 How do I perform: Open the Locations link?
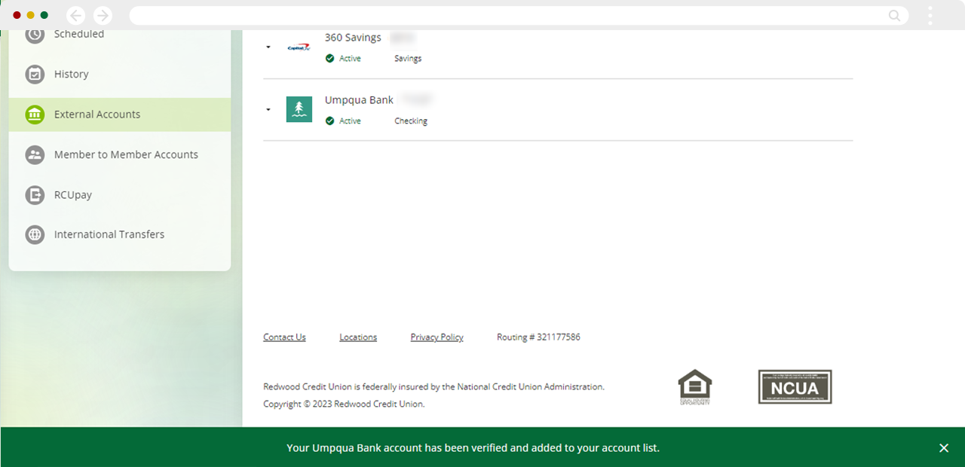358,337
